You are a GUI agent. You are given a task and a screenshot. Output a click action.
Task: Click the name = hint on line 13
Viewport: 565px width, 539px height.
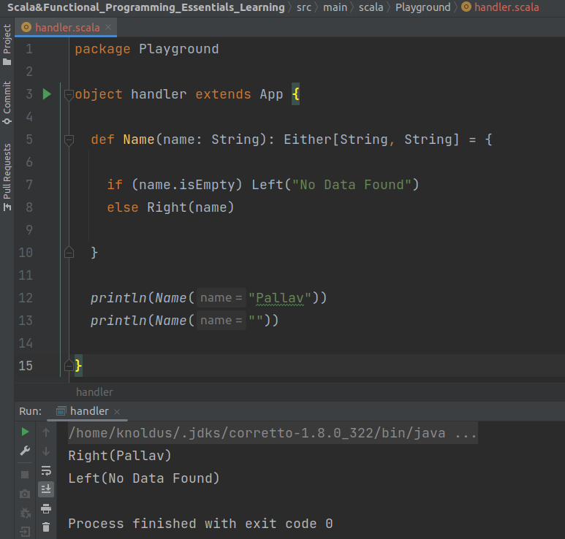point(221,321)
